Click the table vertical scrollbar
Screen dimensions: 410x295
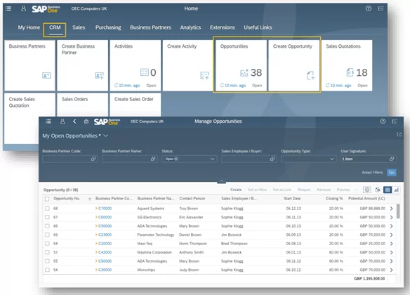[x=398, y=211]
